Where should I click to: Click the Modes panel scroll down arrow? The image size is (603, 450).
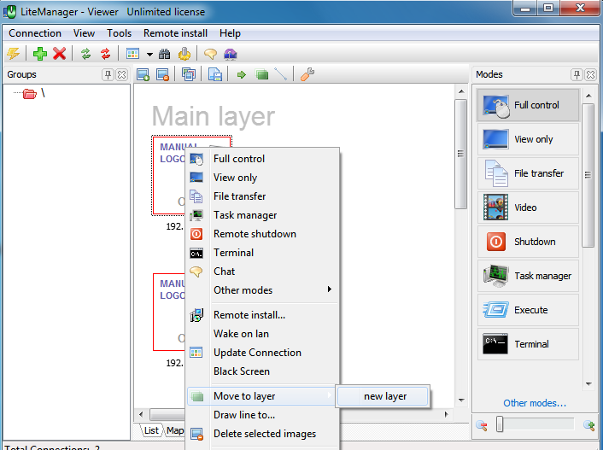(x=588, y=384)
